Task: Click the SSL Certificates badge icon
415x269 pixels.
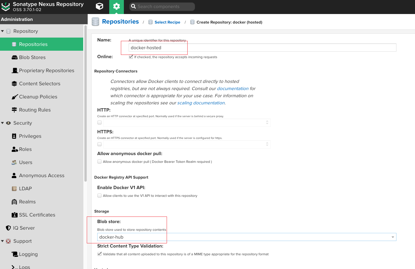Action: (15, 215)
